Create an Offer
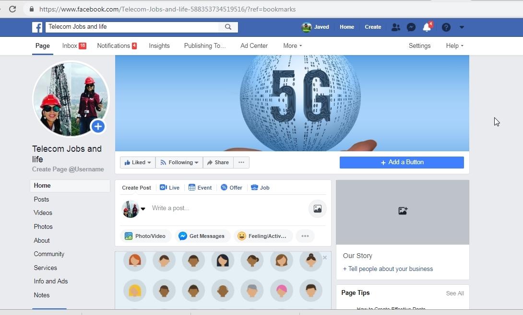 click(231, 188)
